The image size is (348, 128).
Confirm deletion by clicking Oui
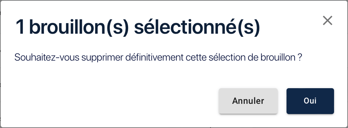pyautogui.click(x=310, y=101)
